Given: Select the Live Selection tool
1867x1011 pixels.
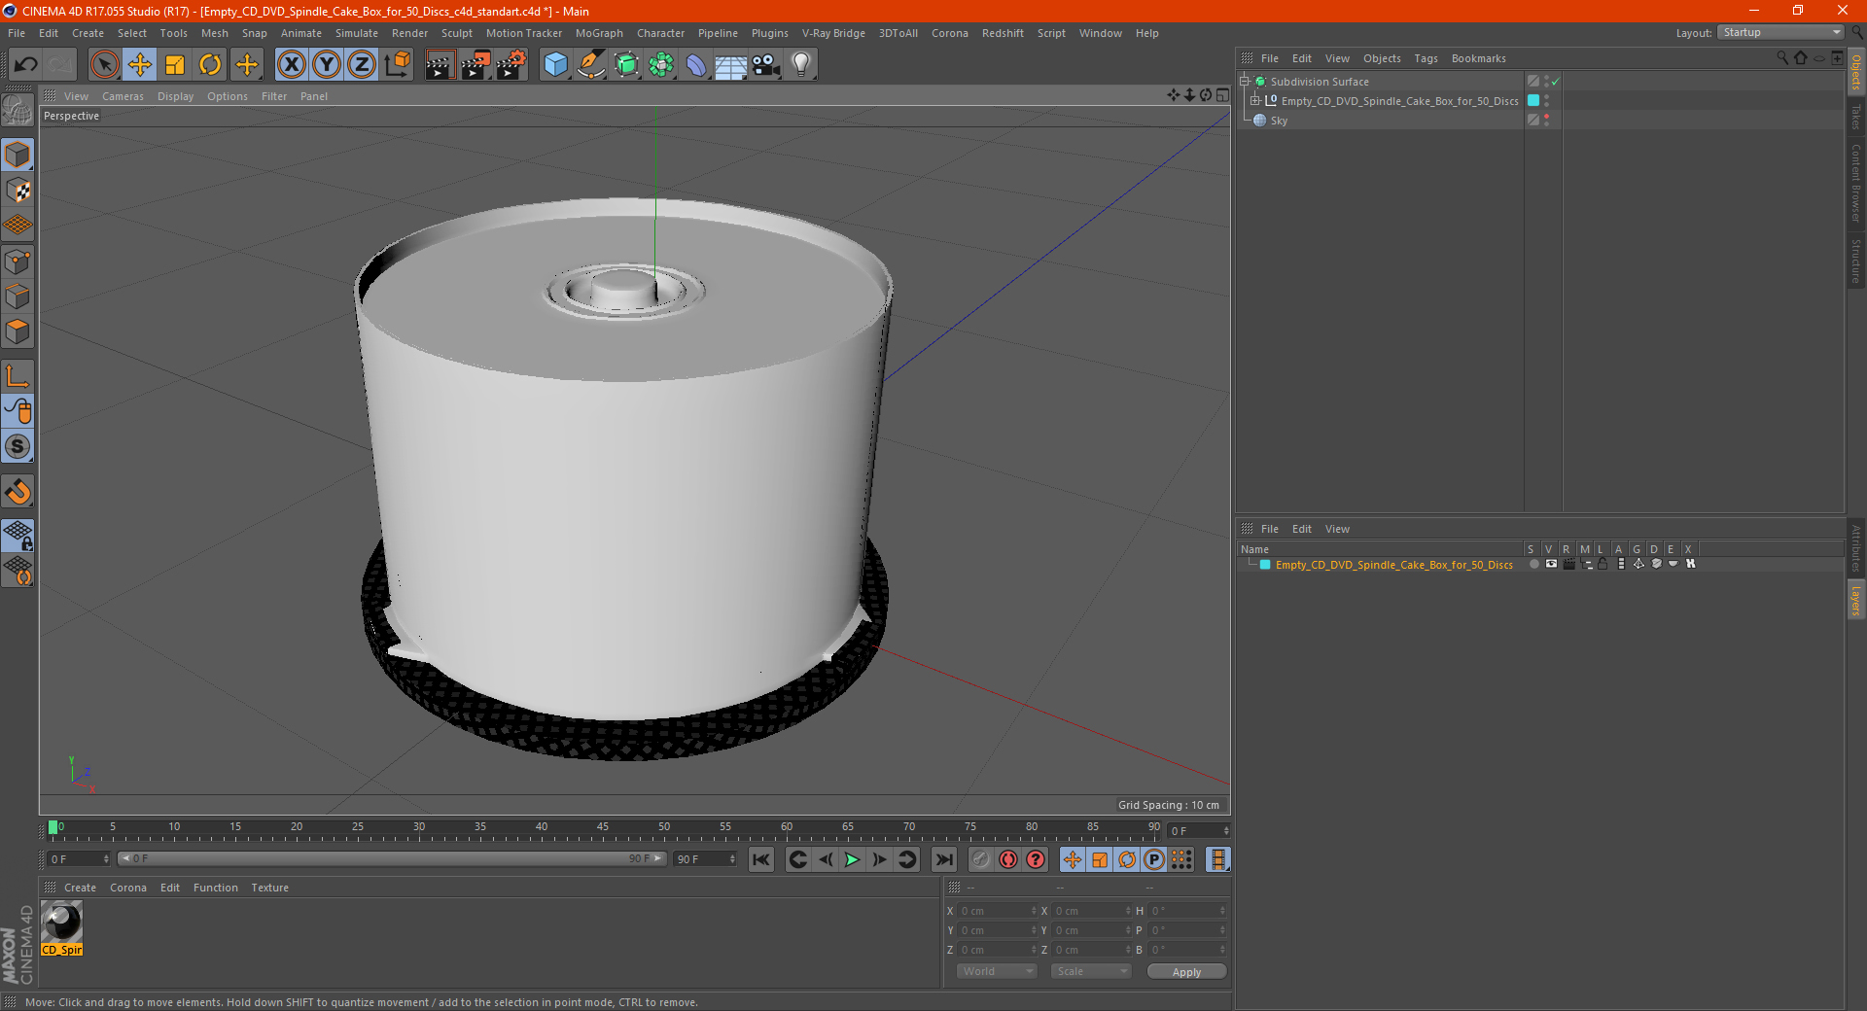Looking at the screenshot, I should coord(104,65).
